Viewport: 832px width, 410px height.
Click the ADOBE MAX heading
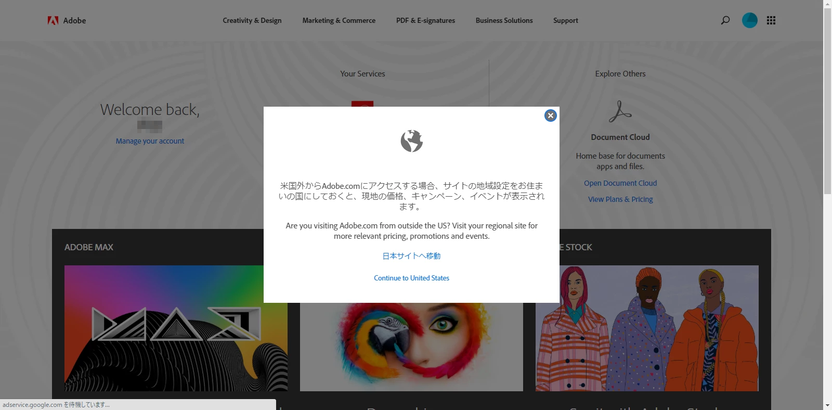(89, 247)
